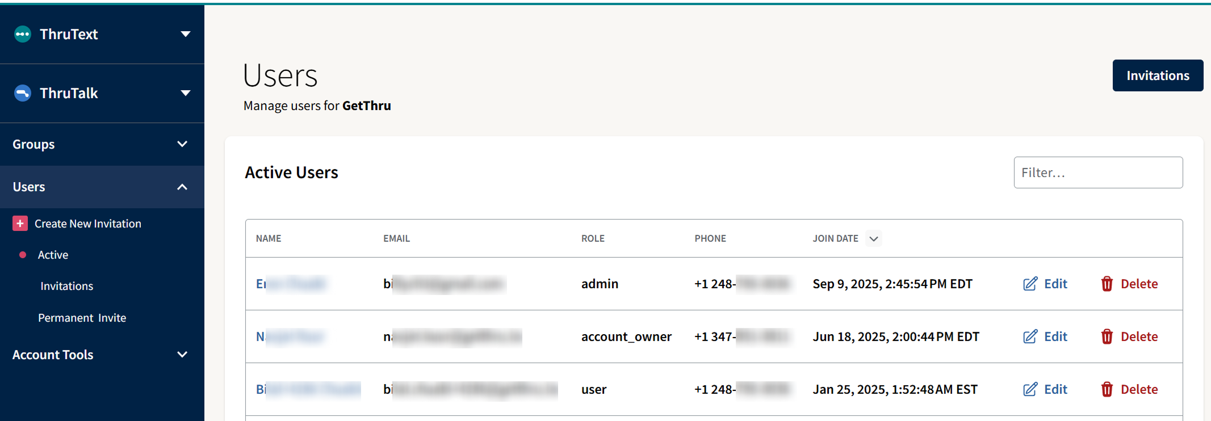Image resolution: width=1211 pixels, height=421 pixels.
Task: Click the red plus icon for new invitation
Action: (20, 224)
